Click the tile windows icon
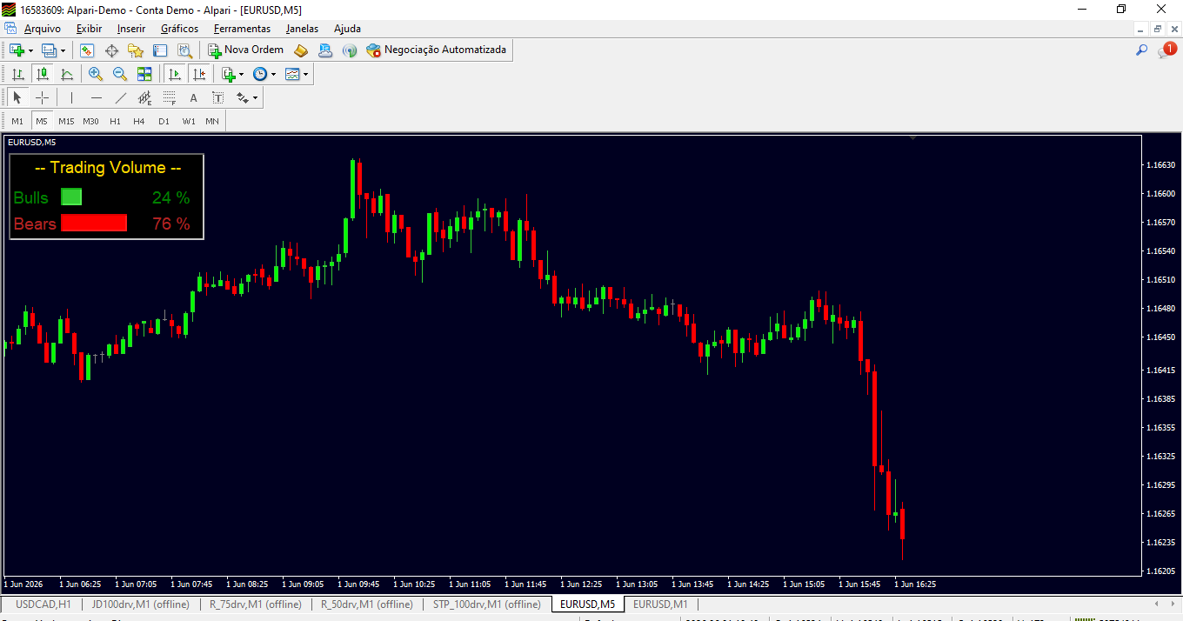Viewport: 1183px width, 621px height. 144,74
